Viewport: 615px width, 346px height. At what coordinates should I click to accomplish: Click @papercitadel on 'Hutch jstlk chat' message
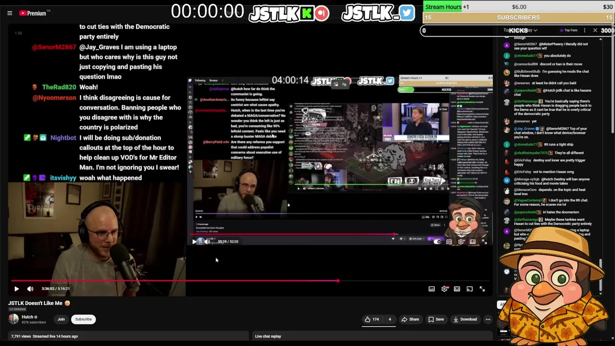pyautogui.click(x=525, y=90)
